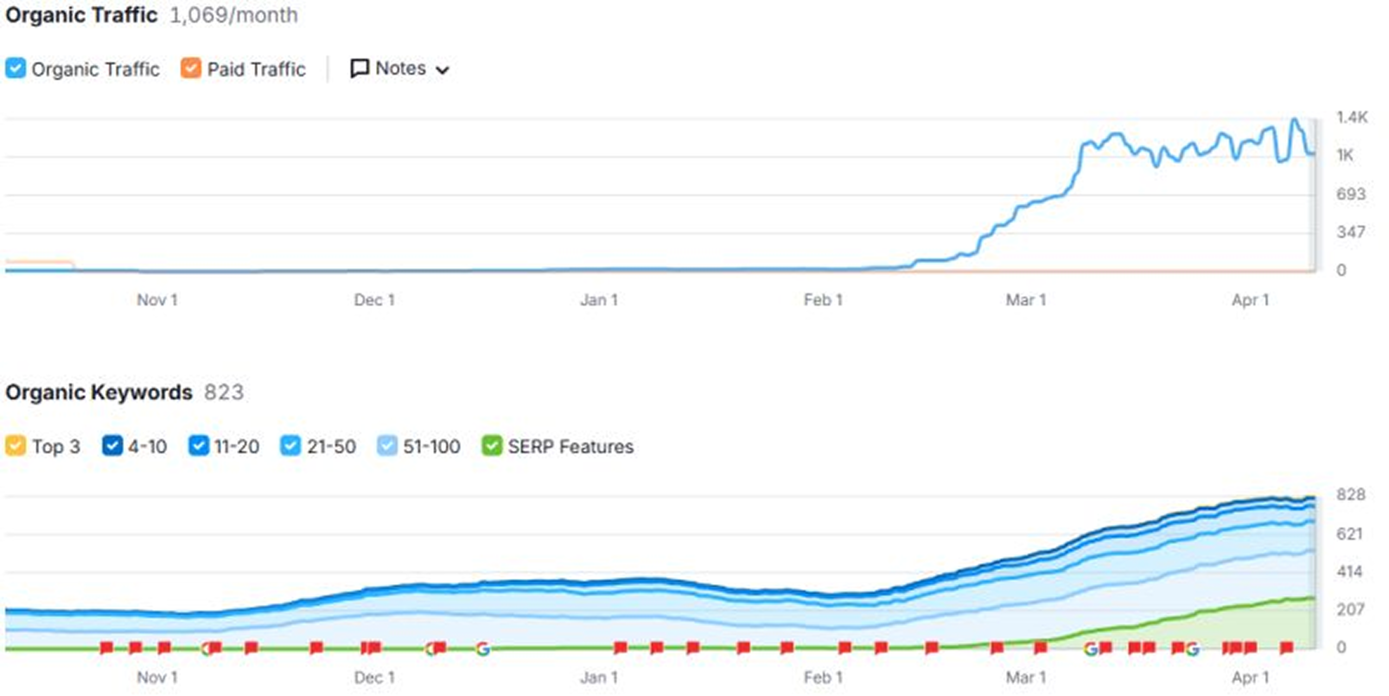Click the Organic Traffic section heading
Image resolution: width=1389 pixels, height=696 pixels.
point(81,15)
